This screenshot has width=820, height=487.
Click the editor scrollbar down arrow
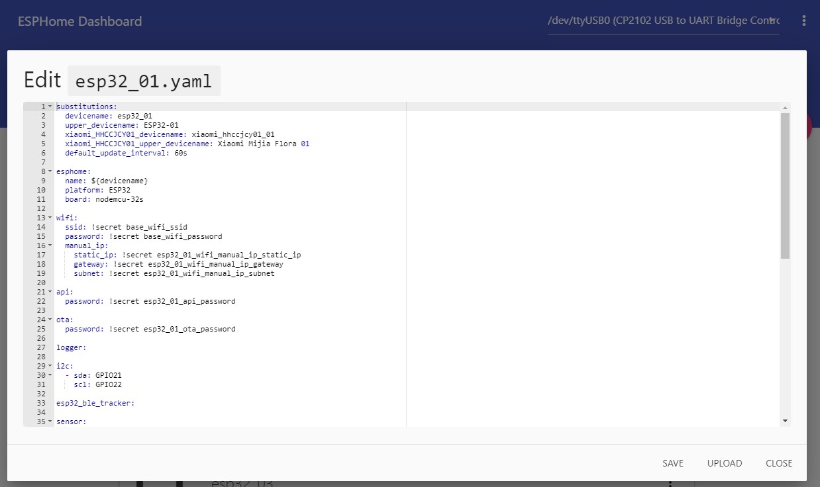tap(785, 421)
